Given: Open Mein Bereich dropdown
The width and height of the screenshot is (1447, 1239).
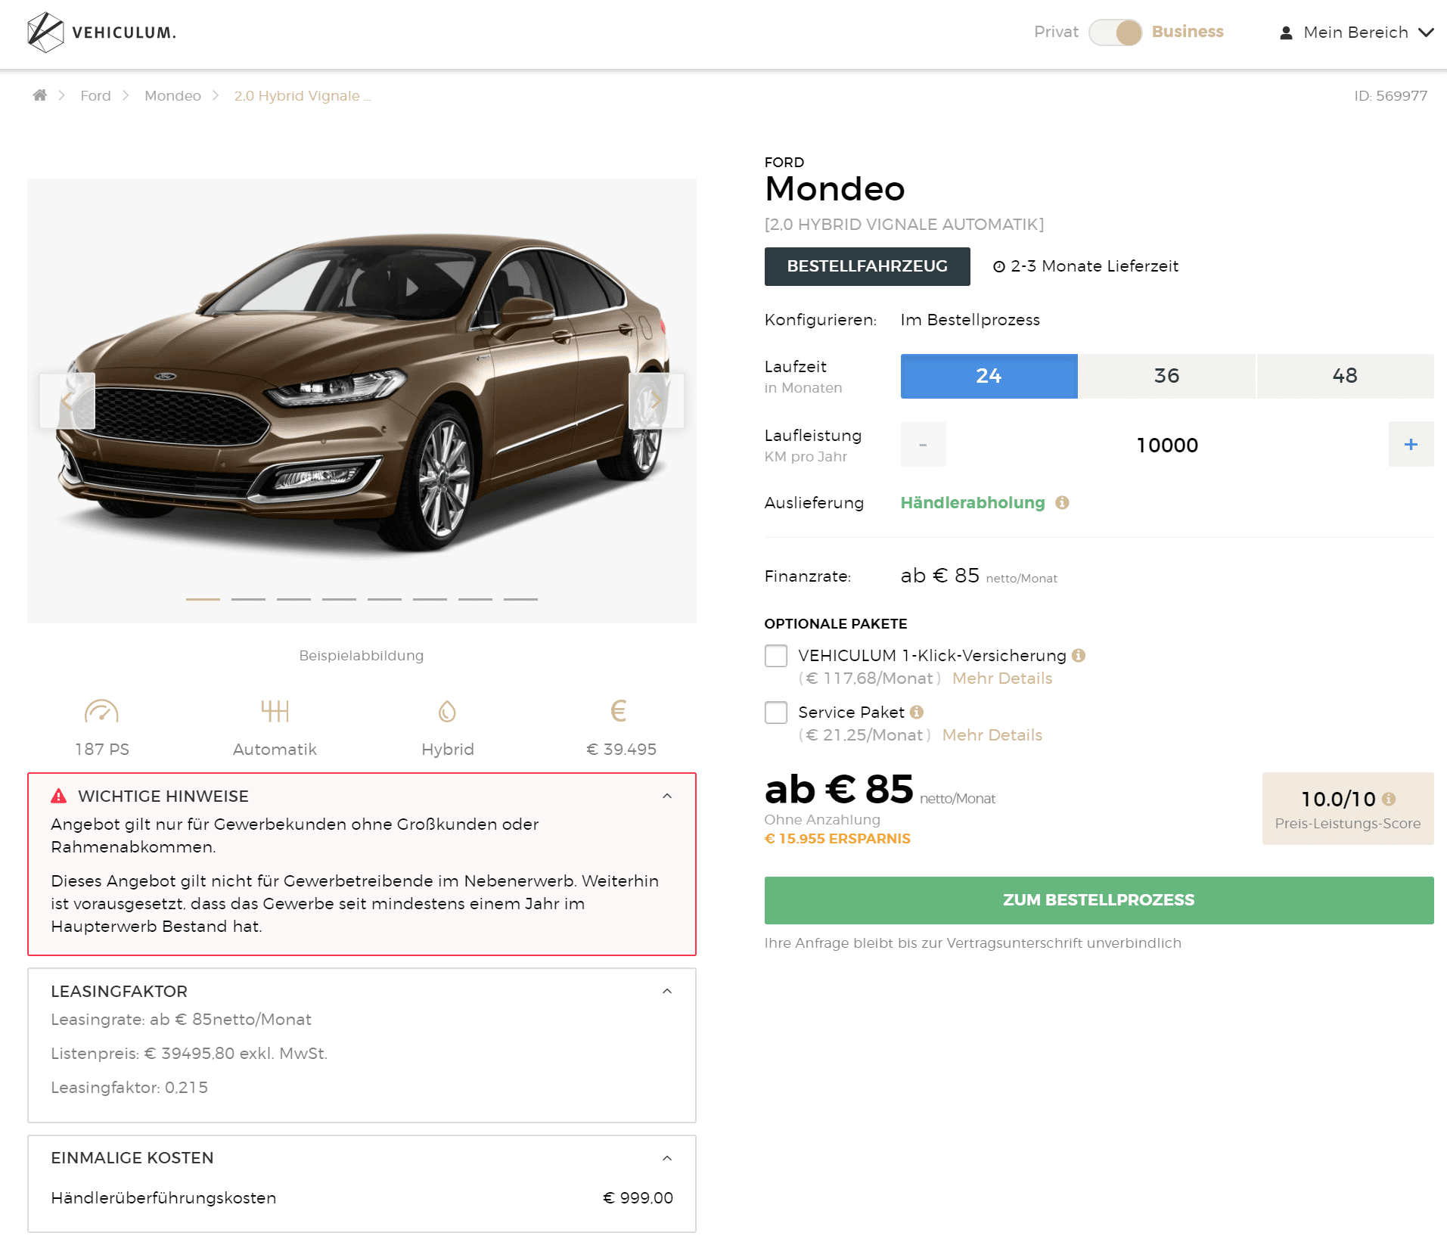Looking at the screenshot, I should point(1356,33).
